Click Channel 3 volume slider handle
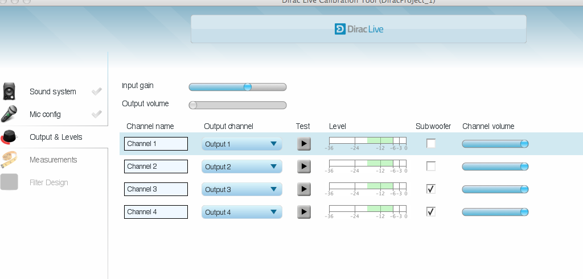 tap(524, 189)
